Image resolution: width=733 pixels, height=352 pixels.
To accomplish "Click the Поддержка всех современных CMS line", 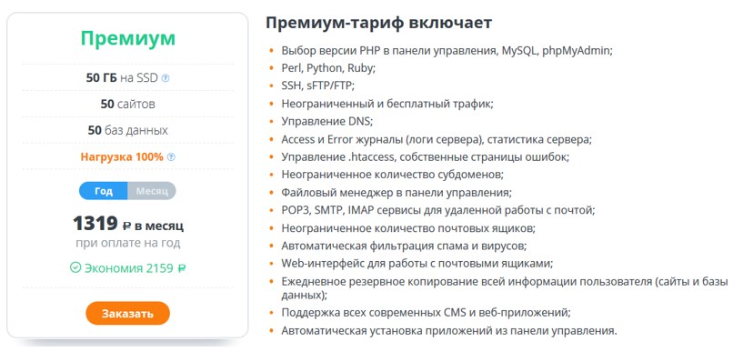I will point(426,312).
